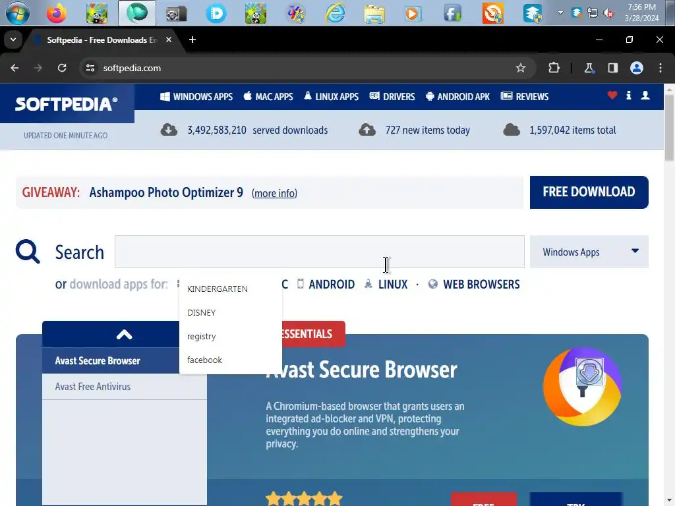Expand the Windows Apps category dropdown
The height and width of the screenshot is (506, 675).
pyautogui.click(x=589, y=252)
